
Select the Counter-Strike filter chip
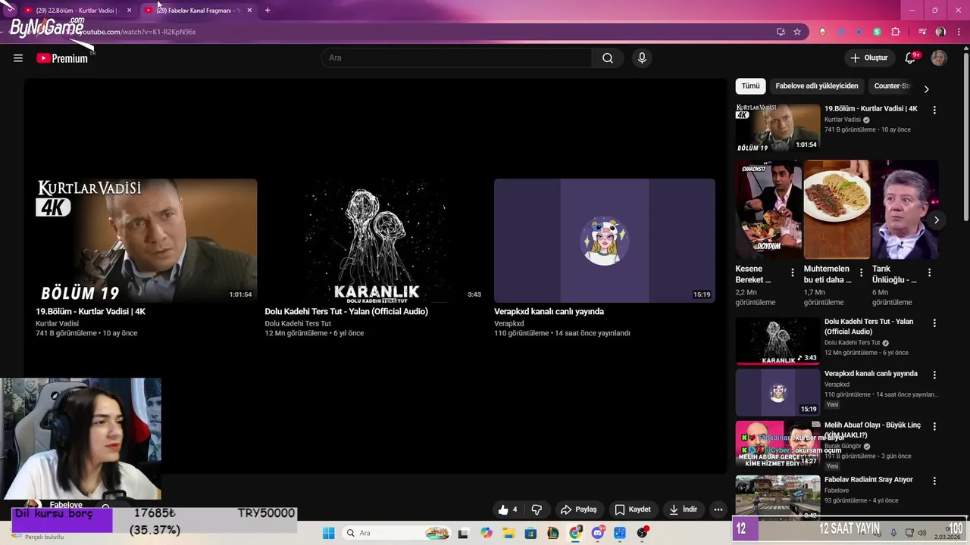click(892, 86)
